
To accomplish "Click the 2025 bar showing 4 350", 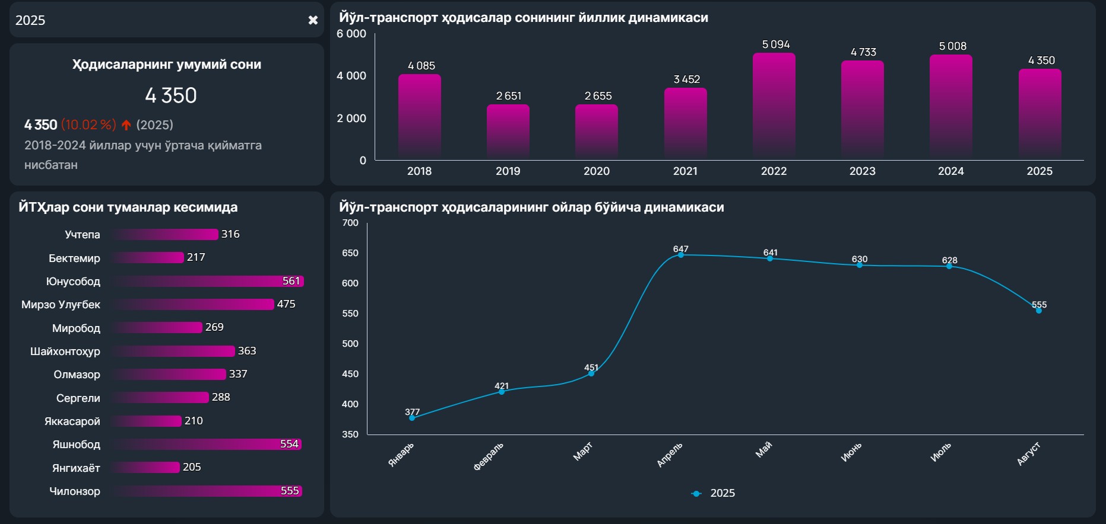I will (x=1040, y=114).
